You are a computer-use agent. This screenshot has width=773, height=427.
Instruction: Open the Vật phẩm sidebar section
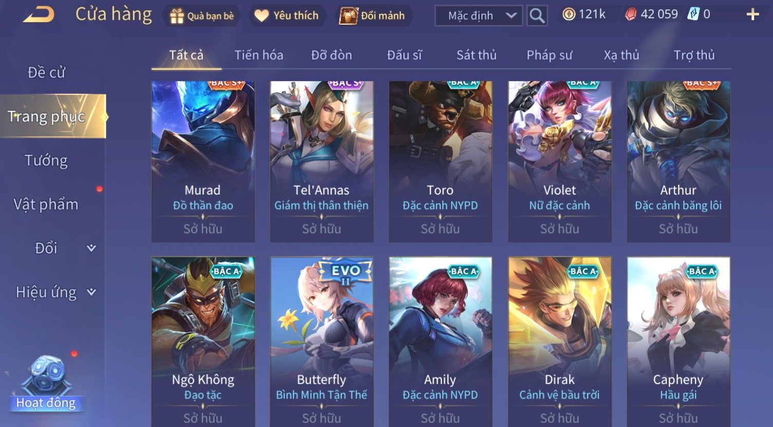tap(46, 204)
